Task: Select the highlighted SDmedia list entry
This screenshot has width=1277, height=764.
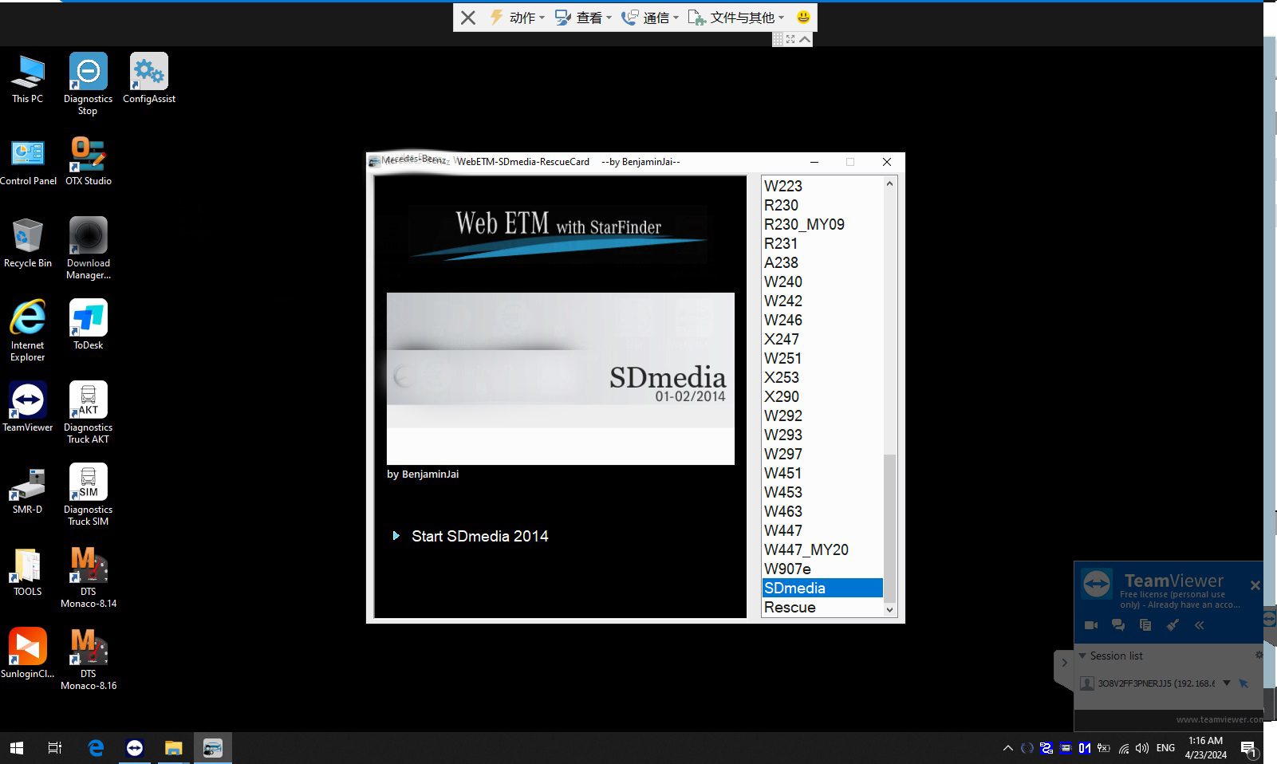Action: coord(822,588)
